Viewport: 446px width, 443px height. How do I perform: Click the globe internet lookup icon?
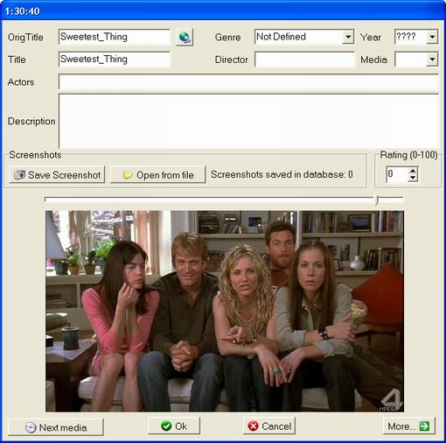[x=185, y=37]
